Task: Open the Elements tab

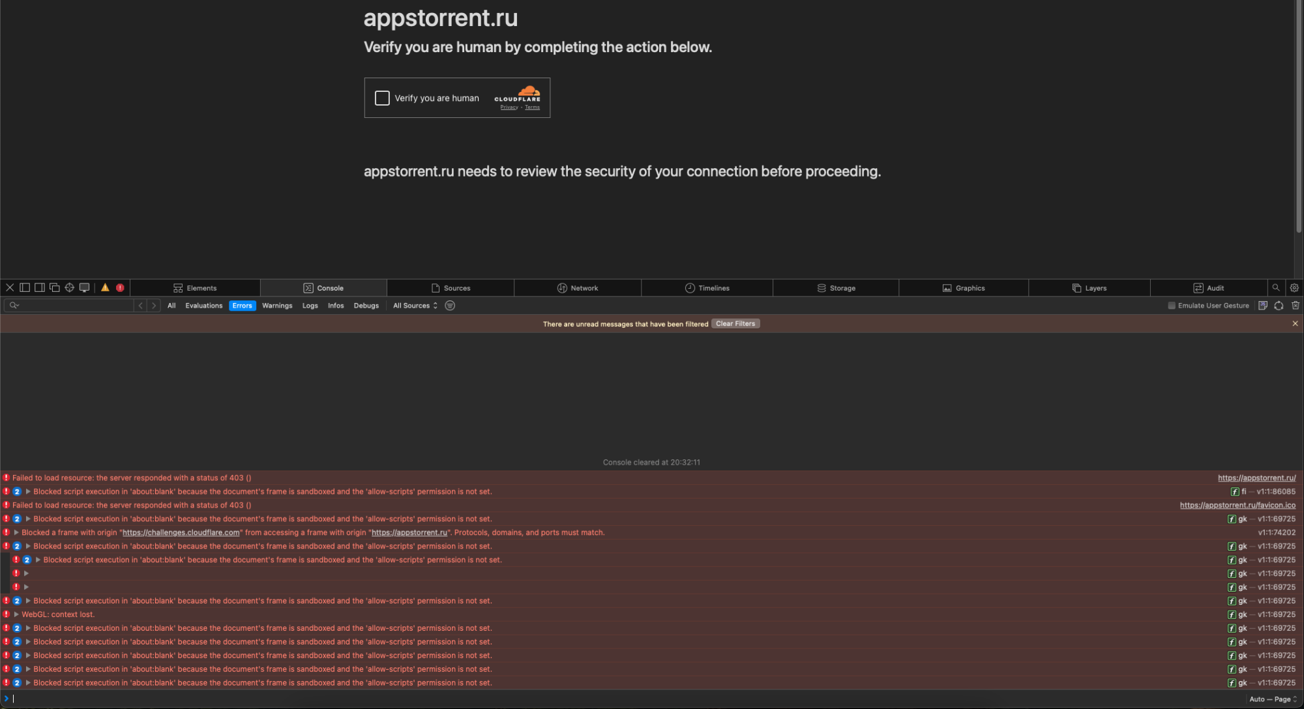Action: [195, 288]
